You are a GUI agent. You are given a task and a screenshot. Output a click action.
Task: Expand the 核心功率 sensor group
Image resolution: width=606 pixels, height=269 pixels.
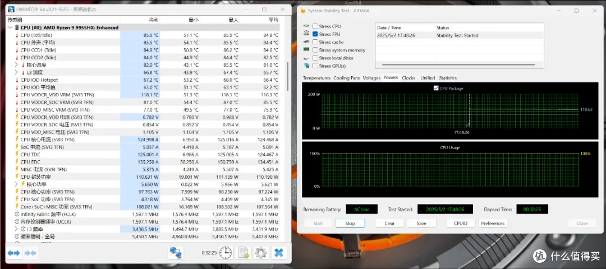[16, 184]
